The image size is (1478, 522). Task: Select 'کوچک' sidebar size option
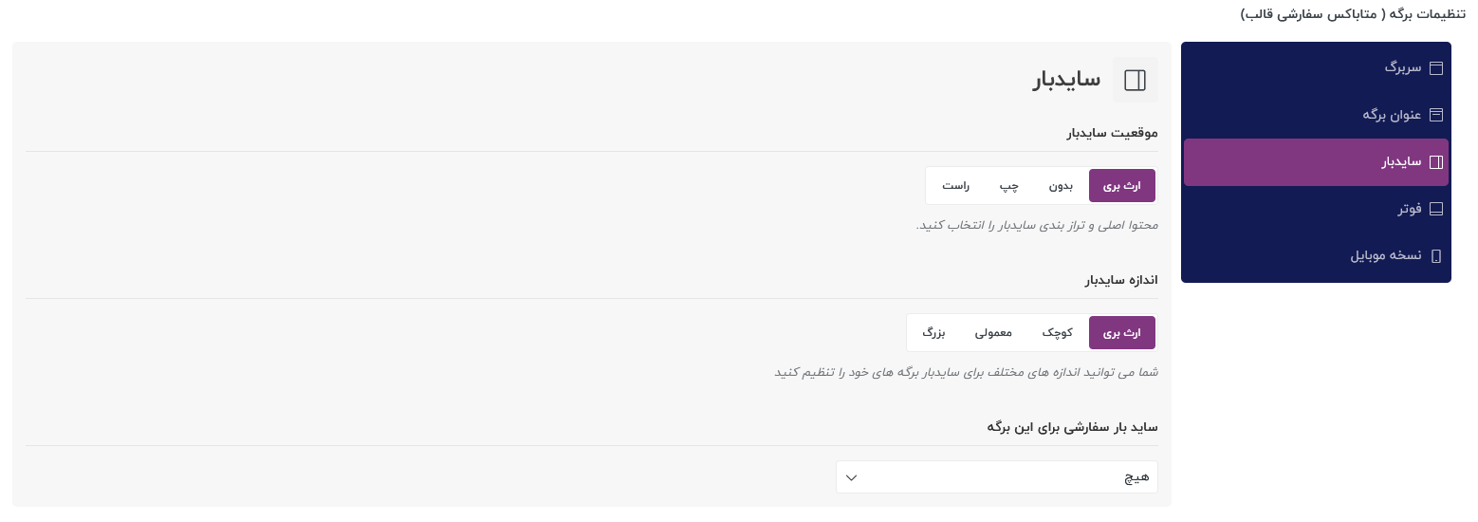click(1058, 333)
